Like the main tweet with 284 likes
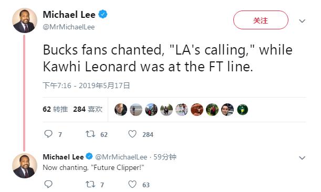Image resolution: width=321 pixels, height=192 pixels. click(132, 134)
